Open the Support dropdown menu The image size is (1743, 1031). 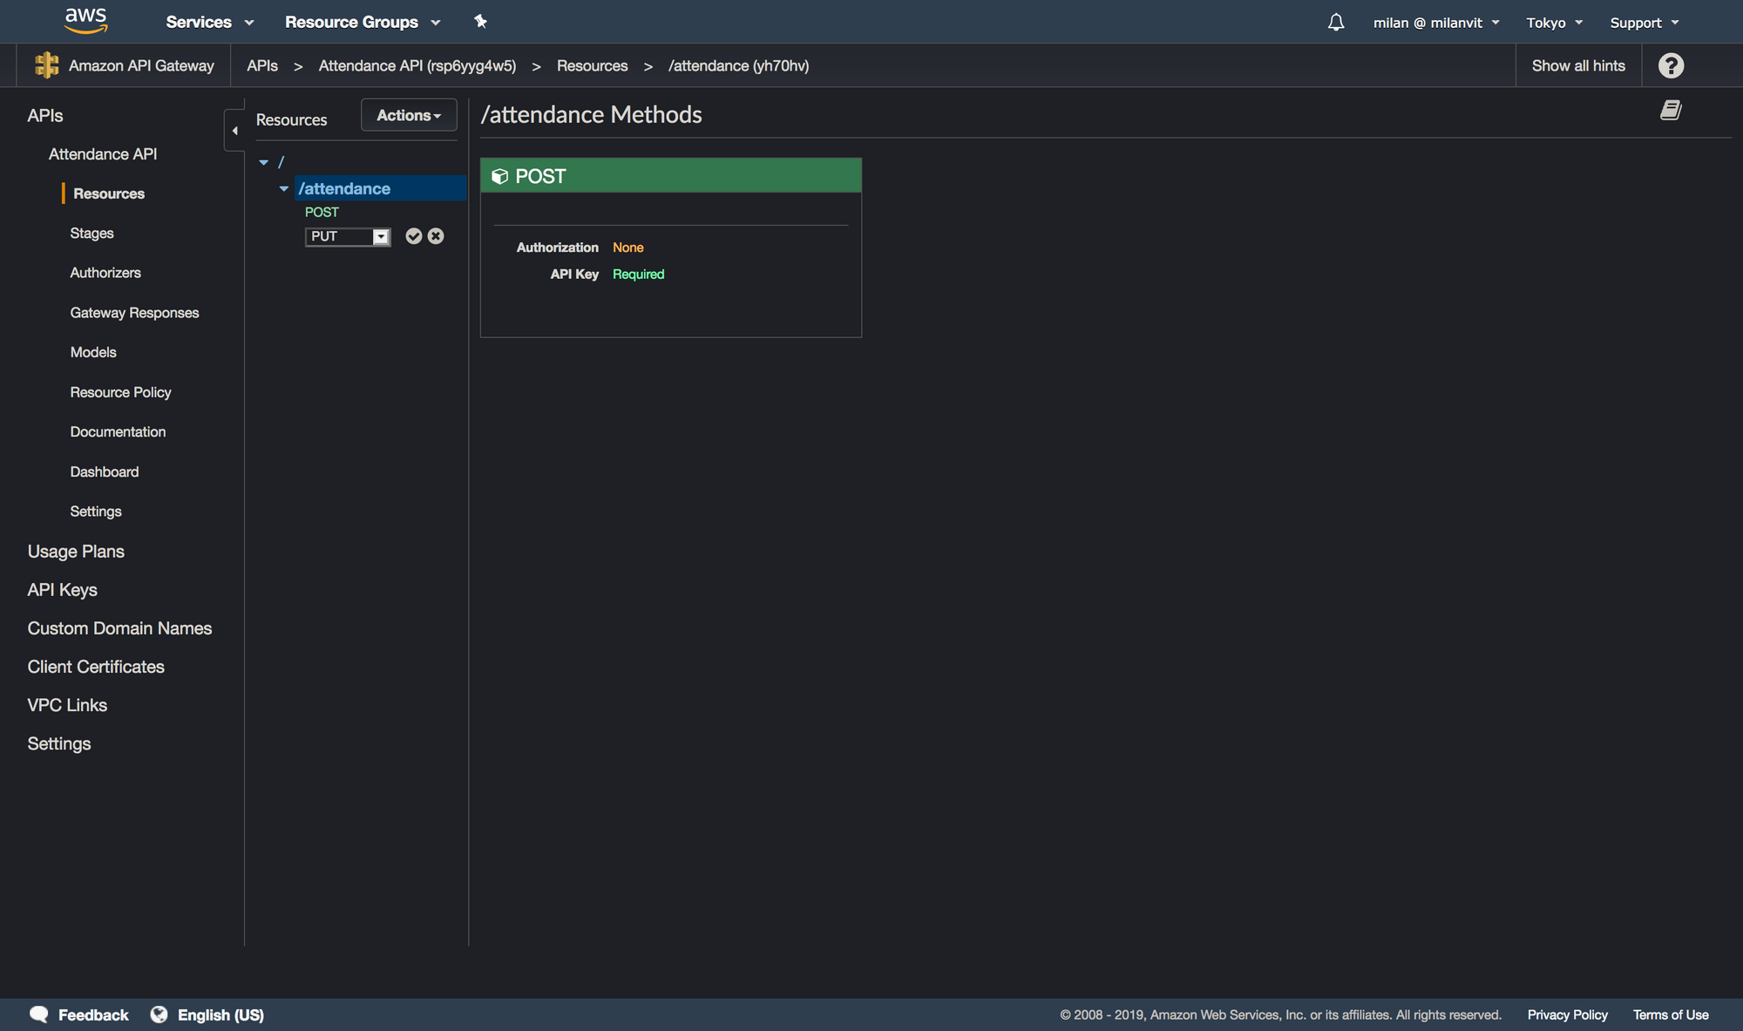(1645, 23)
